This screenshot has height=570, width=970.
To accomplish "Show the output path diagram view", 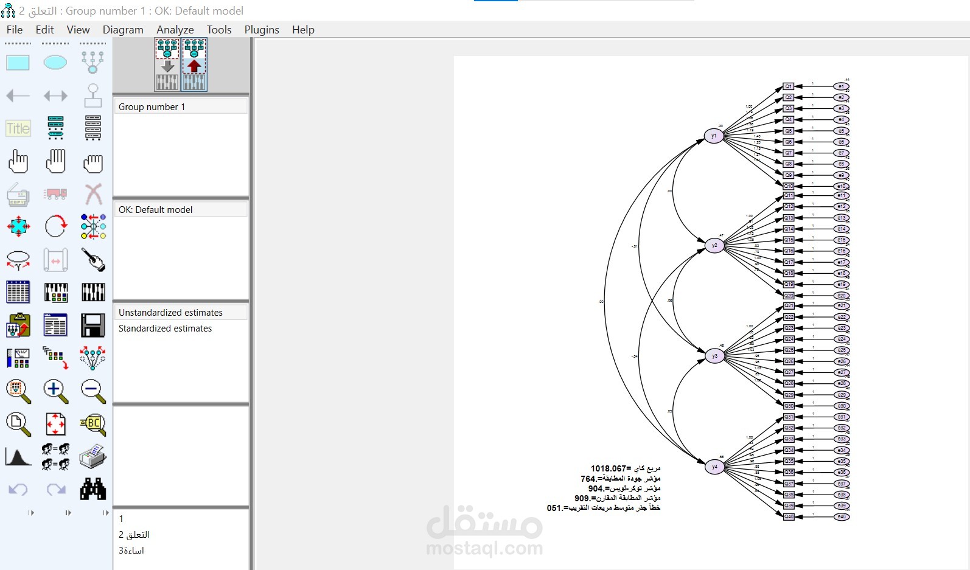I will [194, 64].
